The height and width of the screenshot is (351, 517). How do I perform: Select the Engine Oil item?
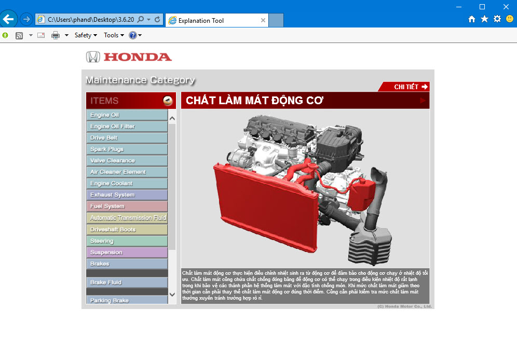(127, 115)
